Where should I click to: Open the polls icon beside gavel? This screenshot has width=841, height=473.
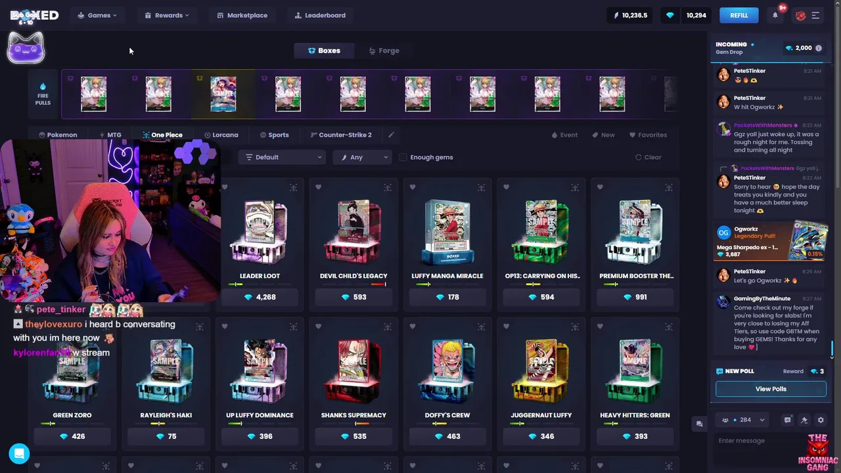(x=787, y=420)
